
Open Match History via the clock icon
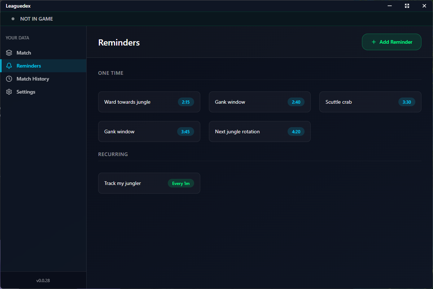pyautogui.click(x=9, y=78)
